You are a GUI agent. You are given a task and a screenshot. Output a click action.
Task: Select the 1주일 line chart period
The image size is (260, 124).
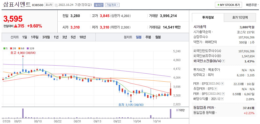tap(35, 37)
